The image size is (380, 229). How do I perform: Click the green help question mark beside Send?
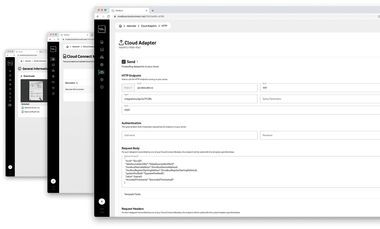point(137,62)
